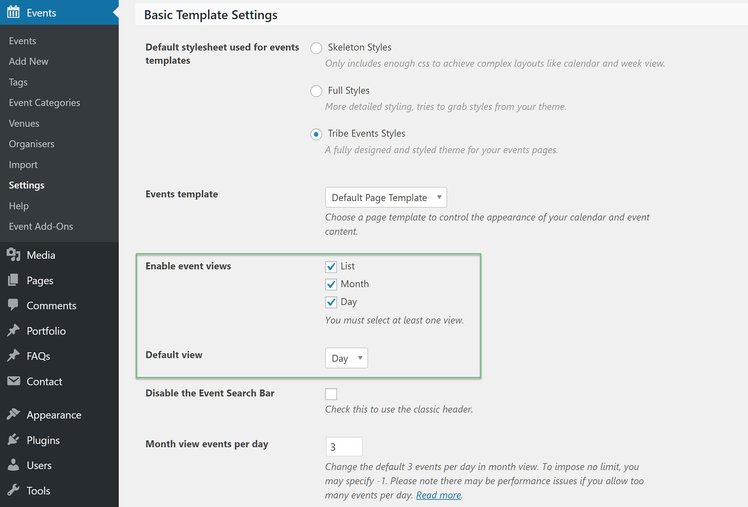Screen dimensions: 748x507
Task: Click the Users person icon
Action: click(x=13, y=465)
